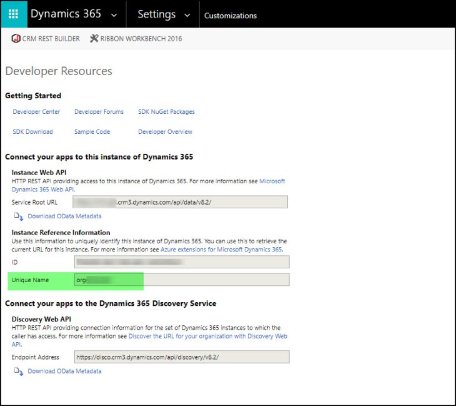
Task: Expand the Dynamics 365 dropdown chevron
Action: [x=113, y=15]
